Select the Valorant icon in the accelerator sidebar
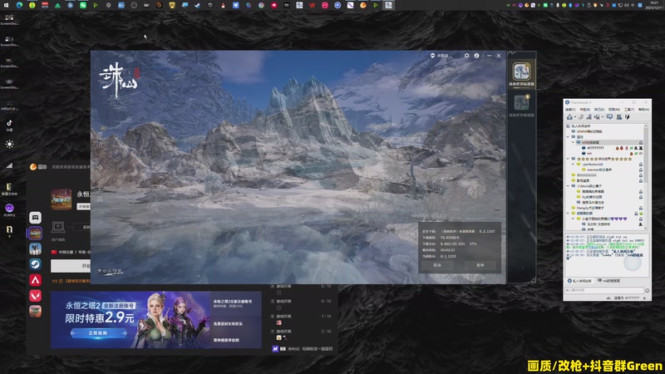Screen dimensions: 665x374 [35, 296]
